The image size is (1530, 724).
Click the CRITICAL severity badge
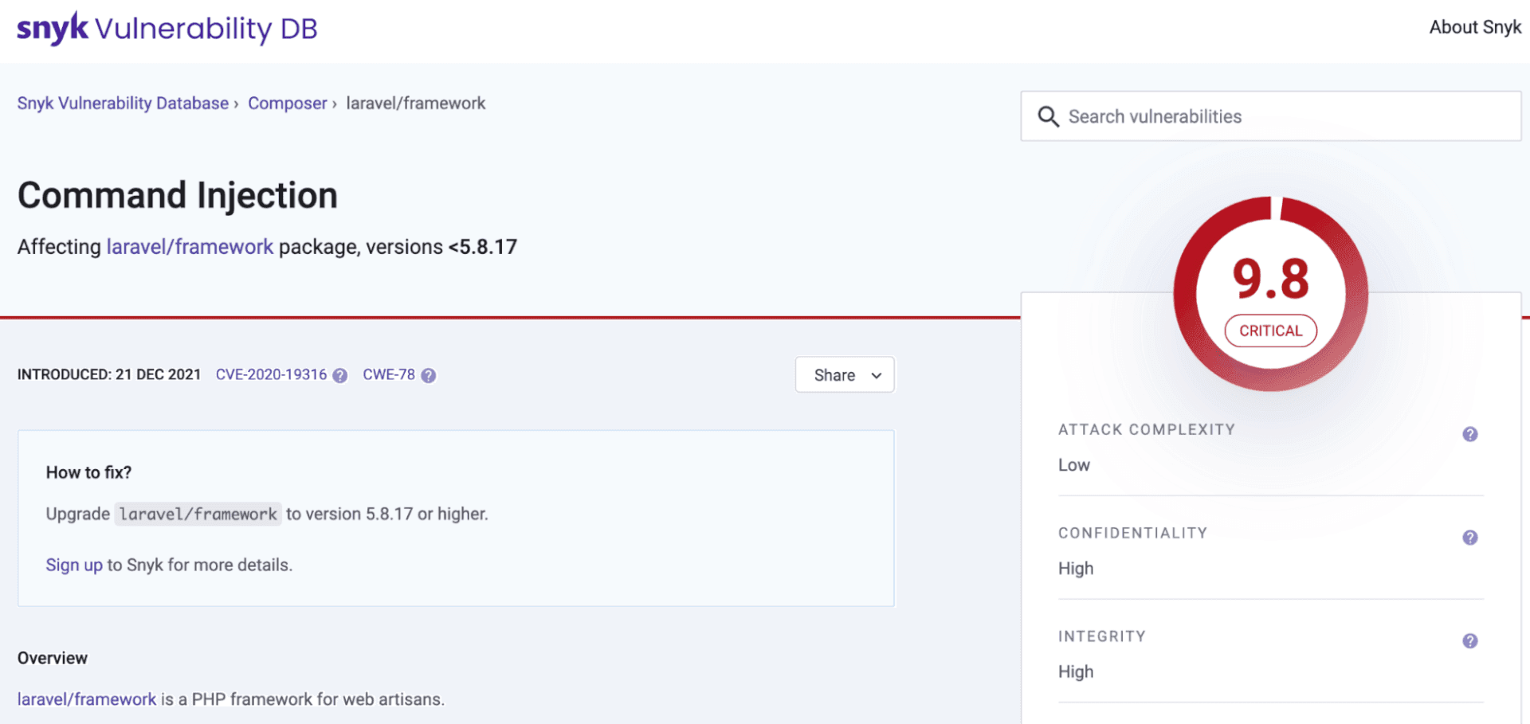1271,331
